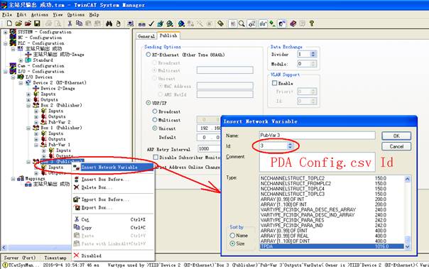Click the Save disk toolbar icon
The width and height of the screenshot is (429, 269).
point(37,23)
